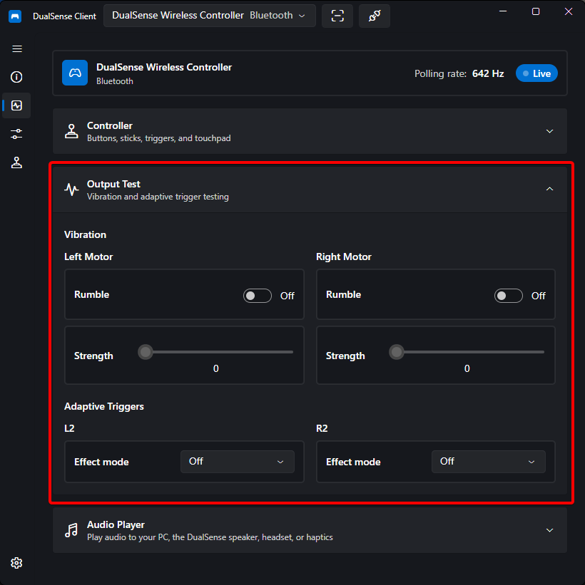The width and height of the screenshot is (585, 585).
Task: Click the Vibration heading
Action: click(x=85, y=234)
